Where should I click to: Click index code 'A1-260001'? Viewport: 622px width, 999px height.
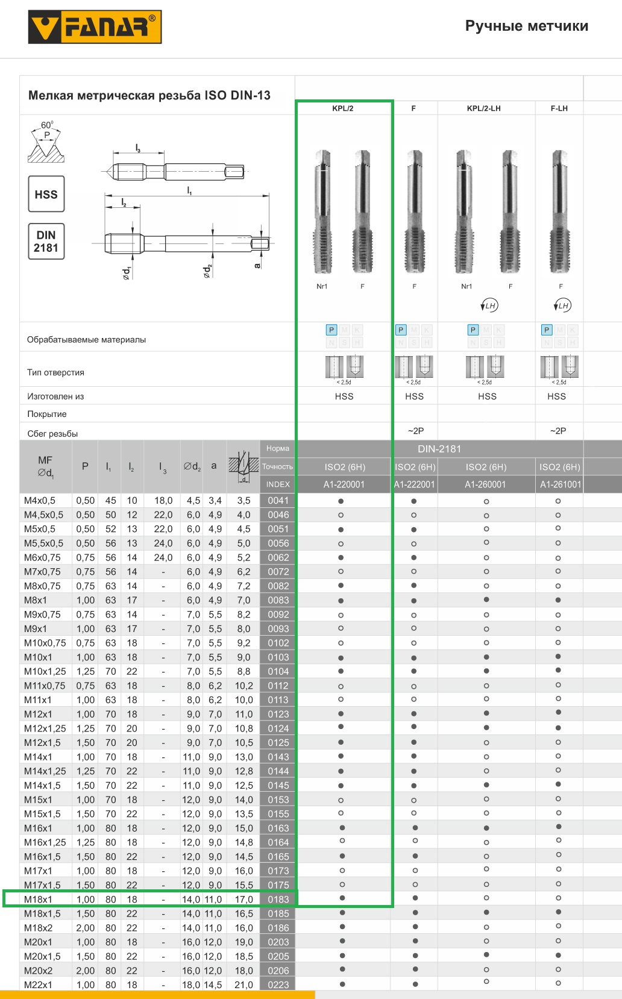coord(485,484)
